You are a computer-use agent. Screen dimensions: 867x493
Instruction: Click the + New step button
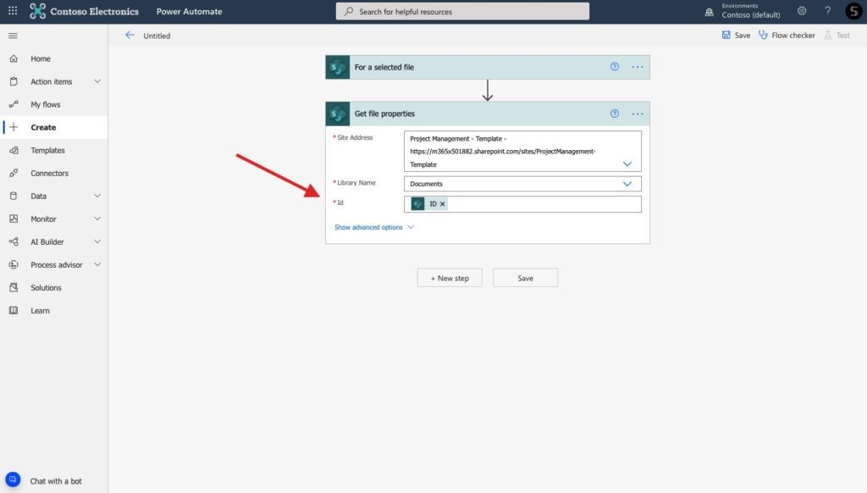(x=450, y=278)
